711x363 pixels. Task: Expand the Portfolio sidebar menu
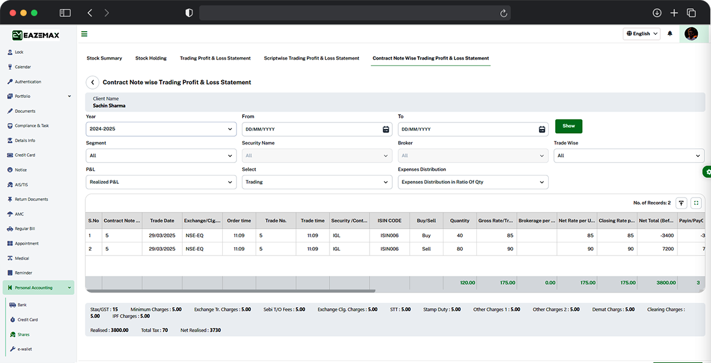(x=38, y=96)
